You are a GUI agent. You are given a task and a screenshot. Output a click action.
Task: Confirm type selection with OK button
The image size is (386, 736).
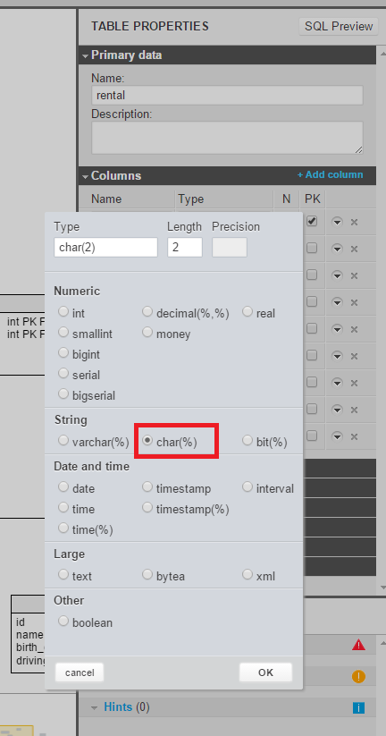click(265, 673)
